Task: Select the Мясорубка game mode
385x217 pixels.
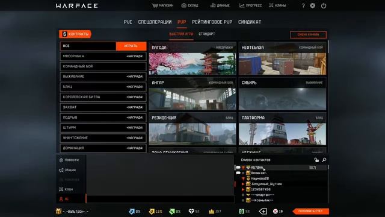Action: 103,56
